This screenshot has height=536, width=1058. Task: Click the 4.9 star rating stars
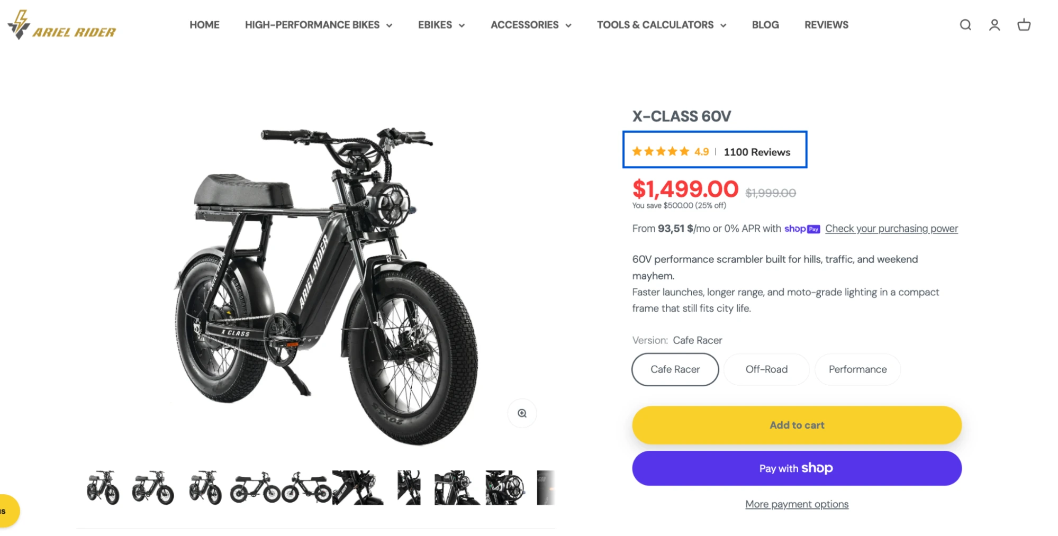coord(660,151)
